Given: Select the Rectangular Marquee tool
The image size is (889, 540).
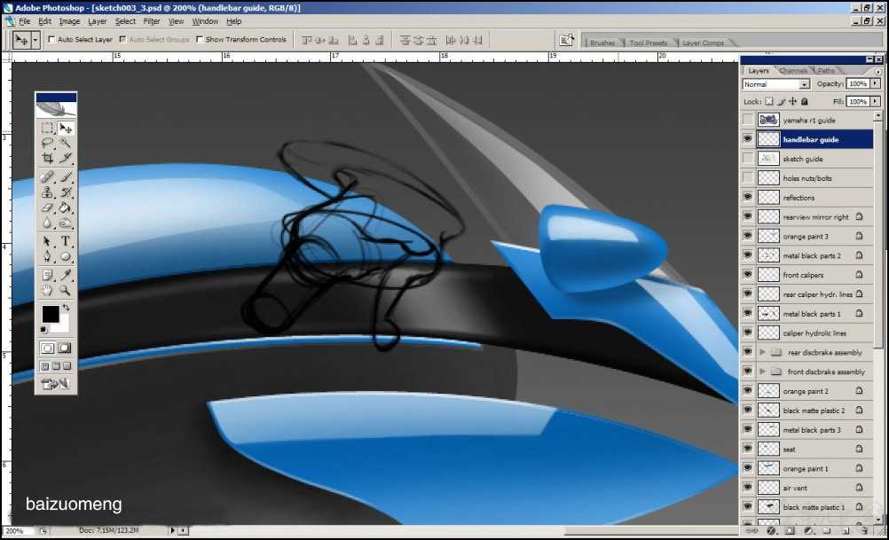Looking at the screenshot, I should pyautogui.click(x=48, y=128).
